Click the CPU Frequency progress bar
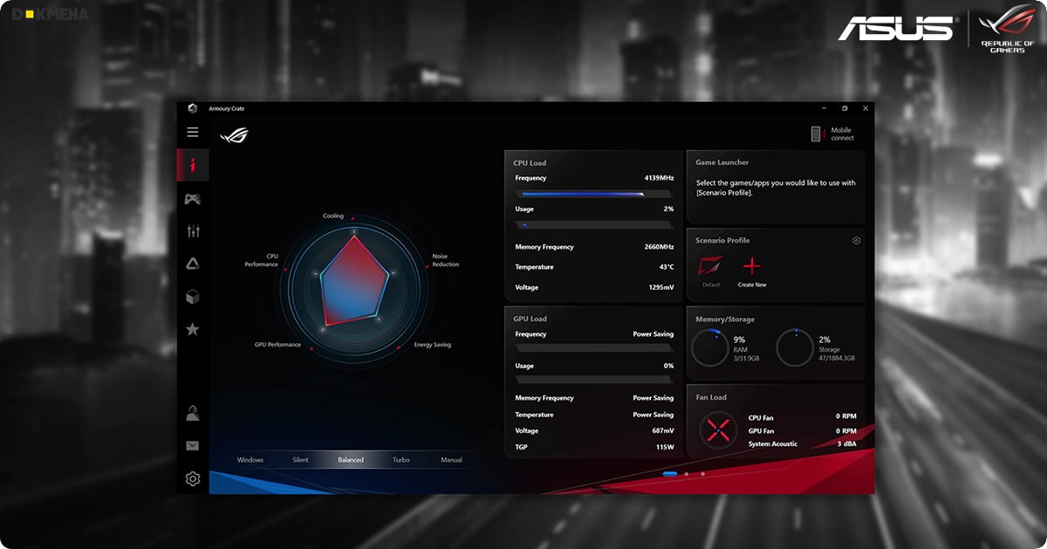Screen dimensions: 1047x549 (x=594, y=194)
